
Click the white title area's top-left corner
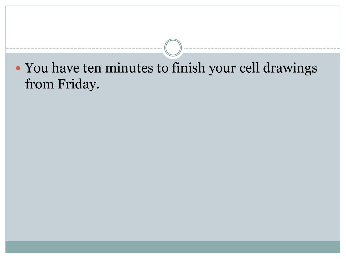pos(7,7)
